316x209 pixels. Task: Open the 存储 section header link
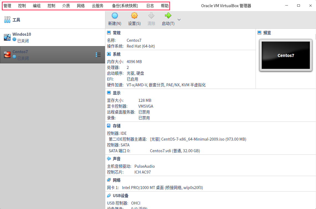(117, 126)
